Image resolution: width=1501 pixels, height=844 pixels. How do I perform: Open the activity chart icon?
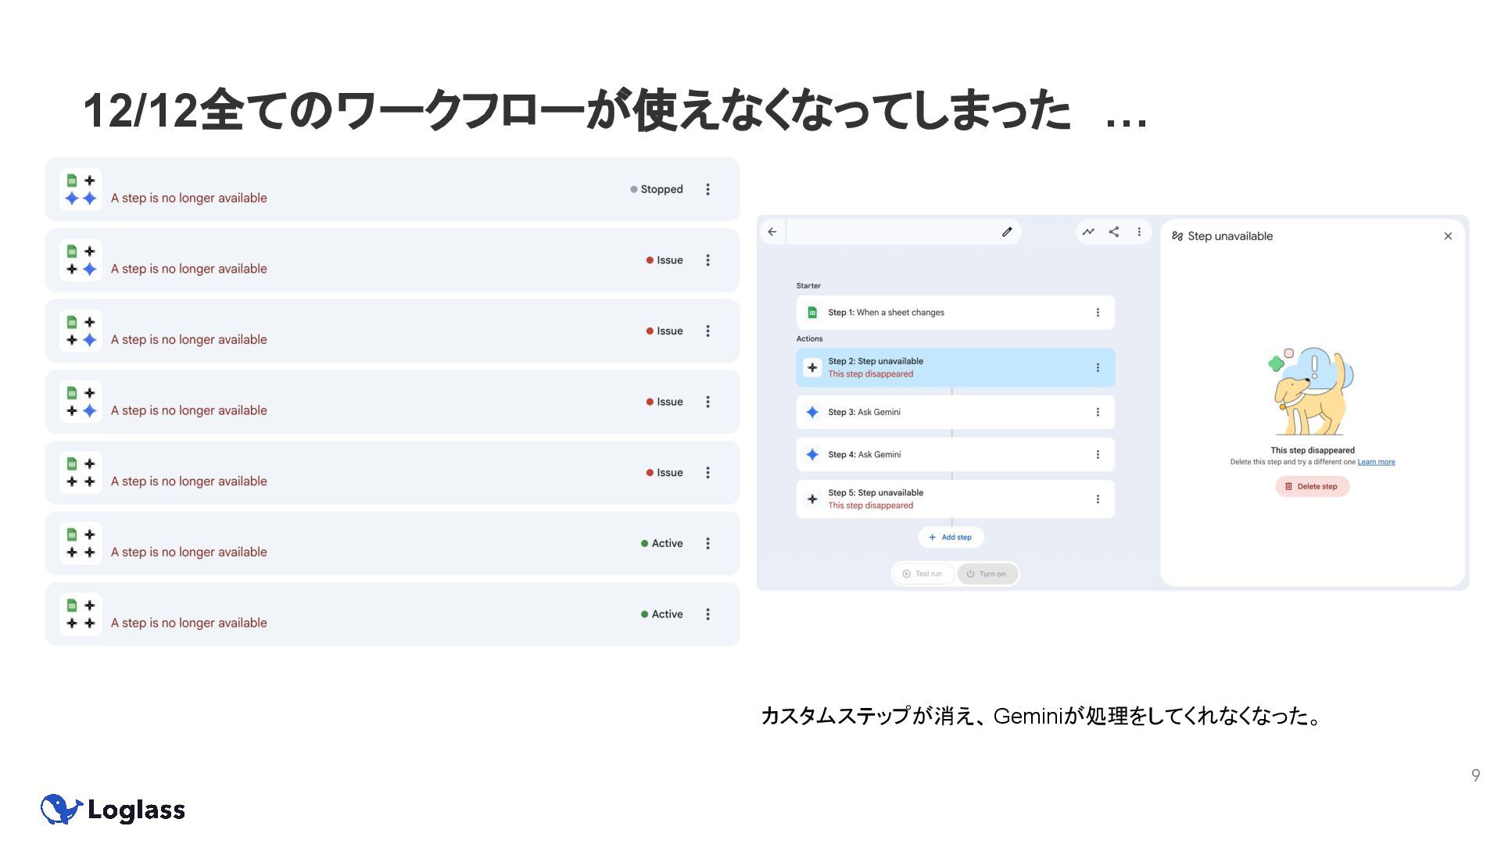(1088, 232)
